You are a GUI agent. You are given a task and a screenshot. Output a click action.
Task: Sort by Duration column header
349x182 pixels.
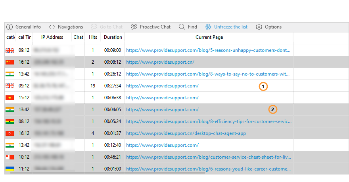point(113,38)
